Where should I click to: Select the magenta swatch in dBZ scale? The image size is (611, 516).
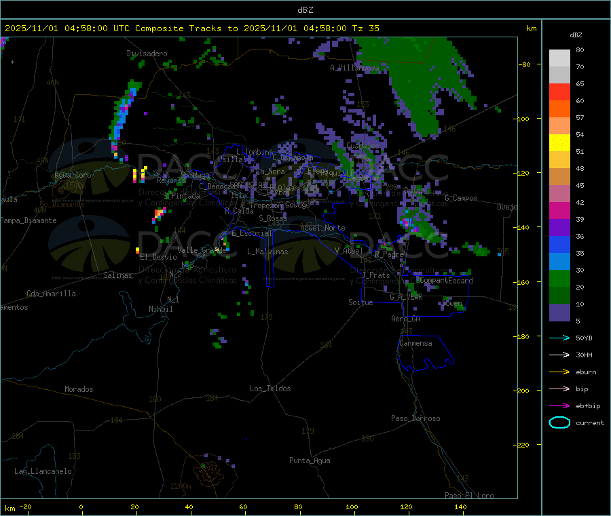point(559,210)
